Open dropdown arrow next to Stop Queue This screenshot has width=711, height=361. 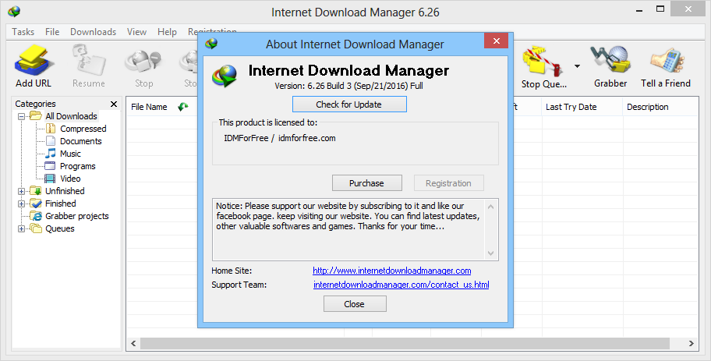tap(577, 66)
